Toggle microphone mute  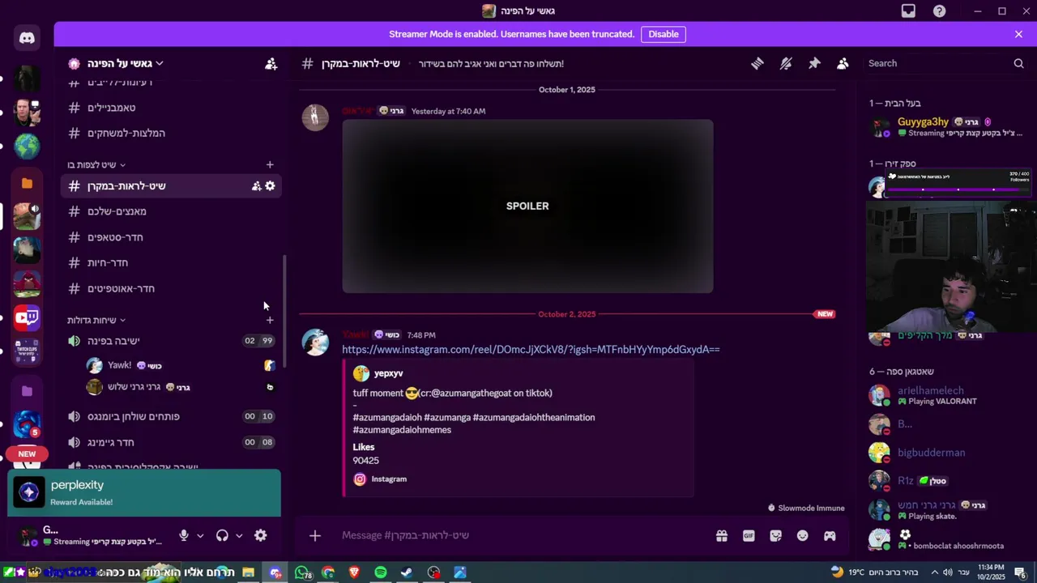tap(184, 535)
